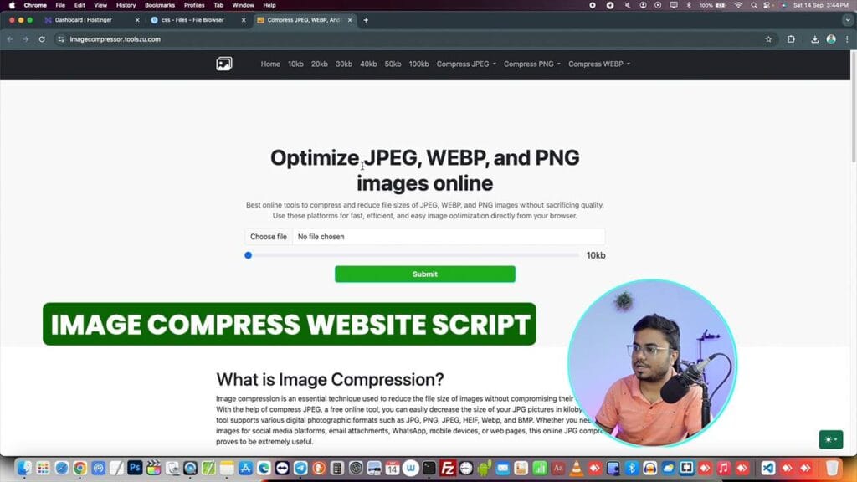Toggle dark mode with the bottom-right button

(829, 438)
